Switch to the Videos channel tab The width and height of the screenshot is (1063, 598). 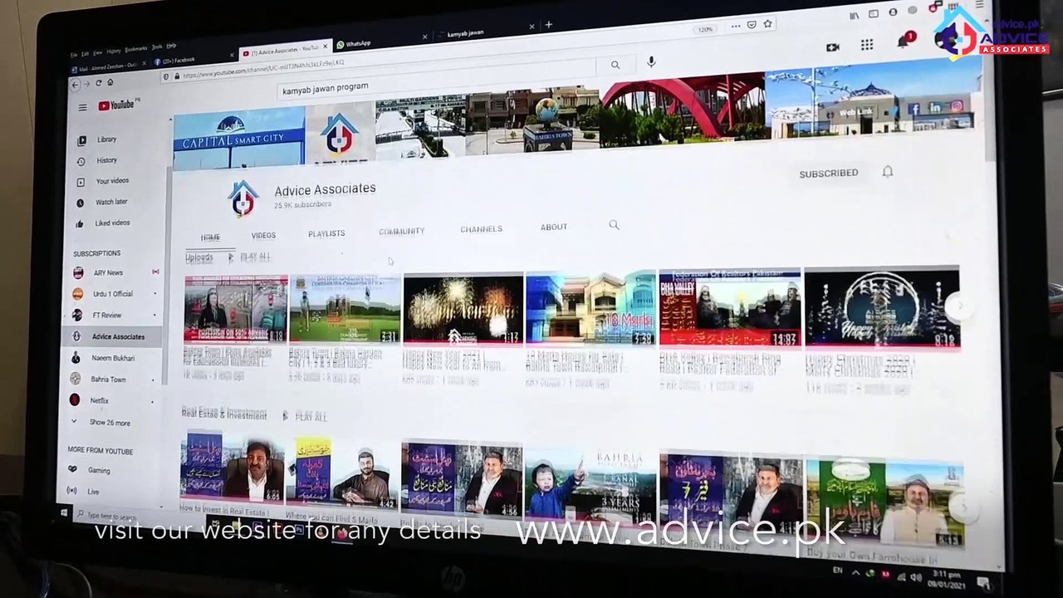pos(263,236)
